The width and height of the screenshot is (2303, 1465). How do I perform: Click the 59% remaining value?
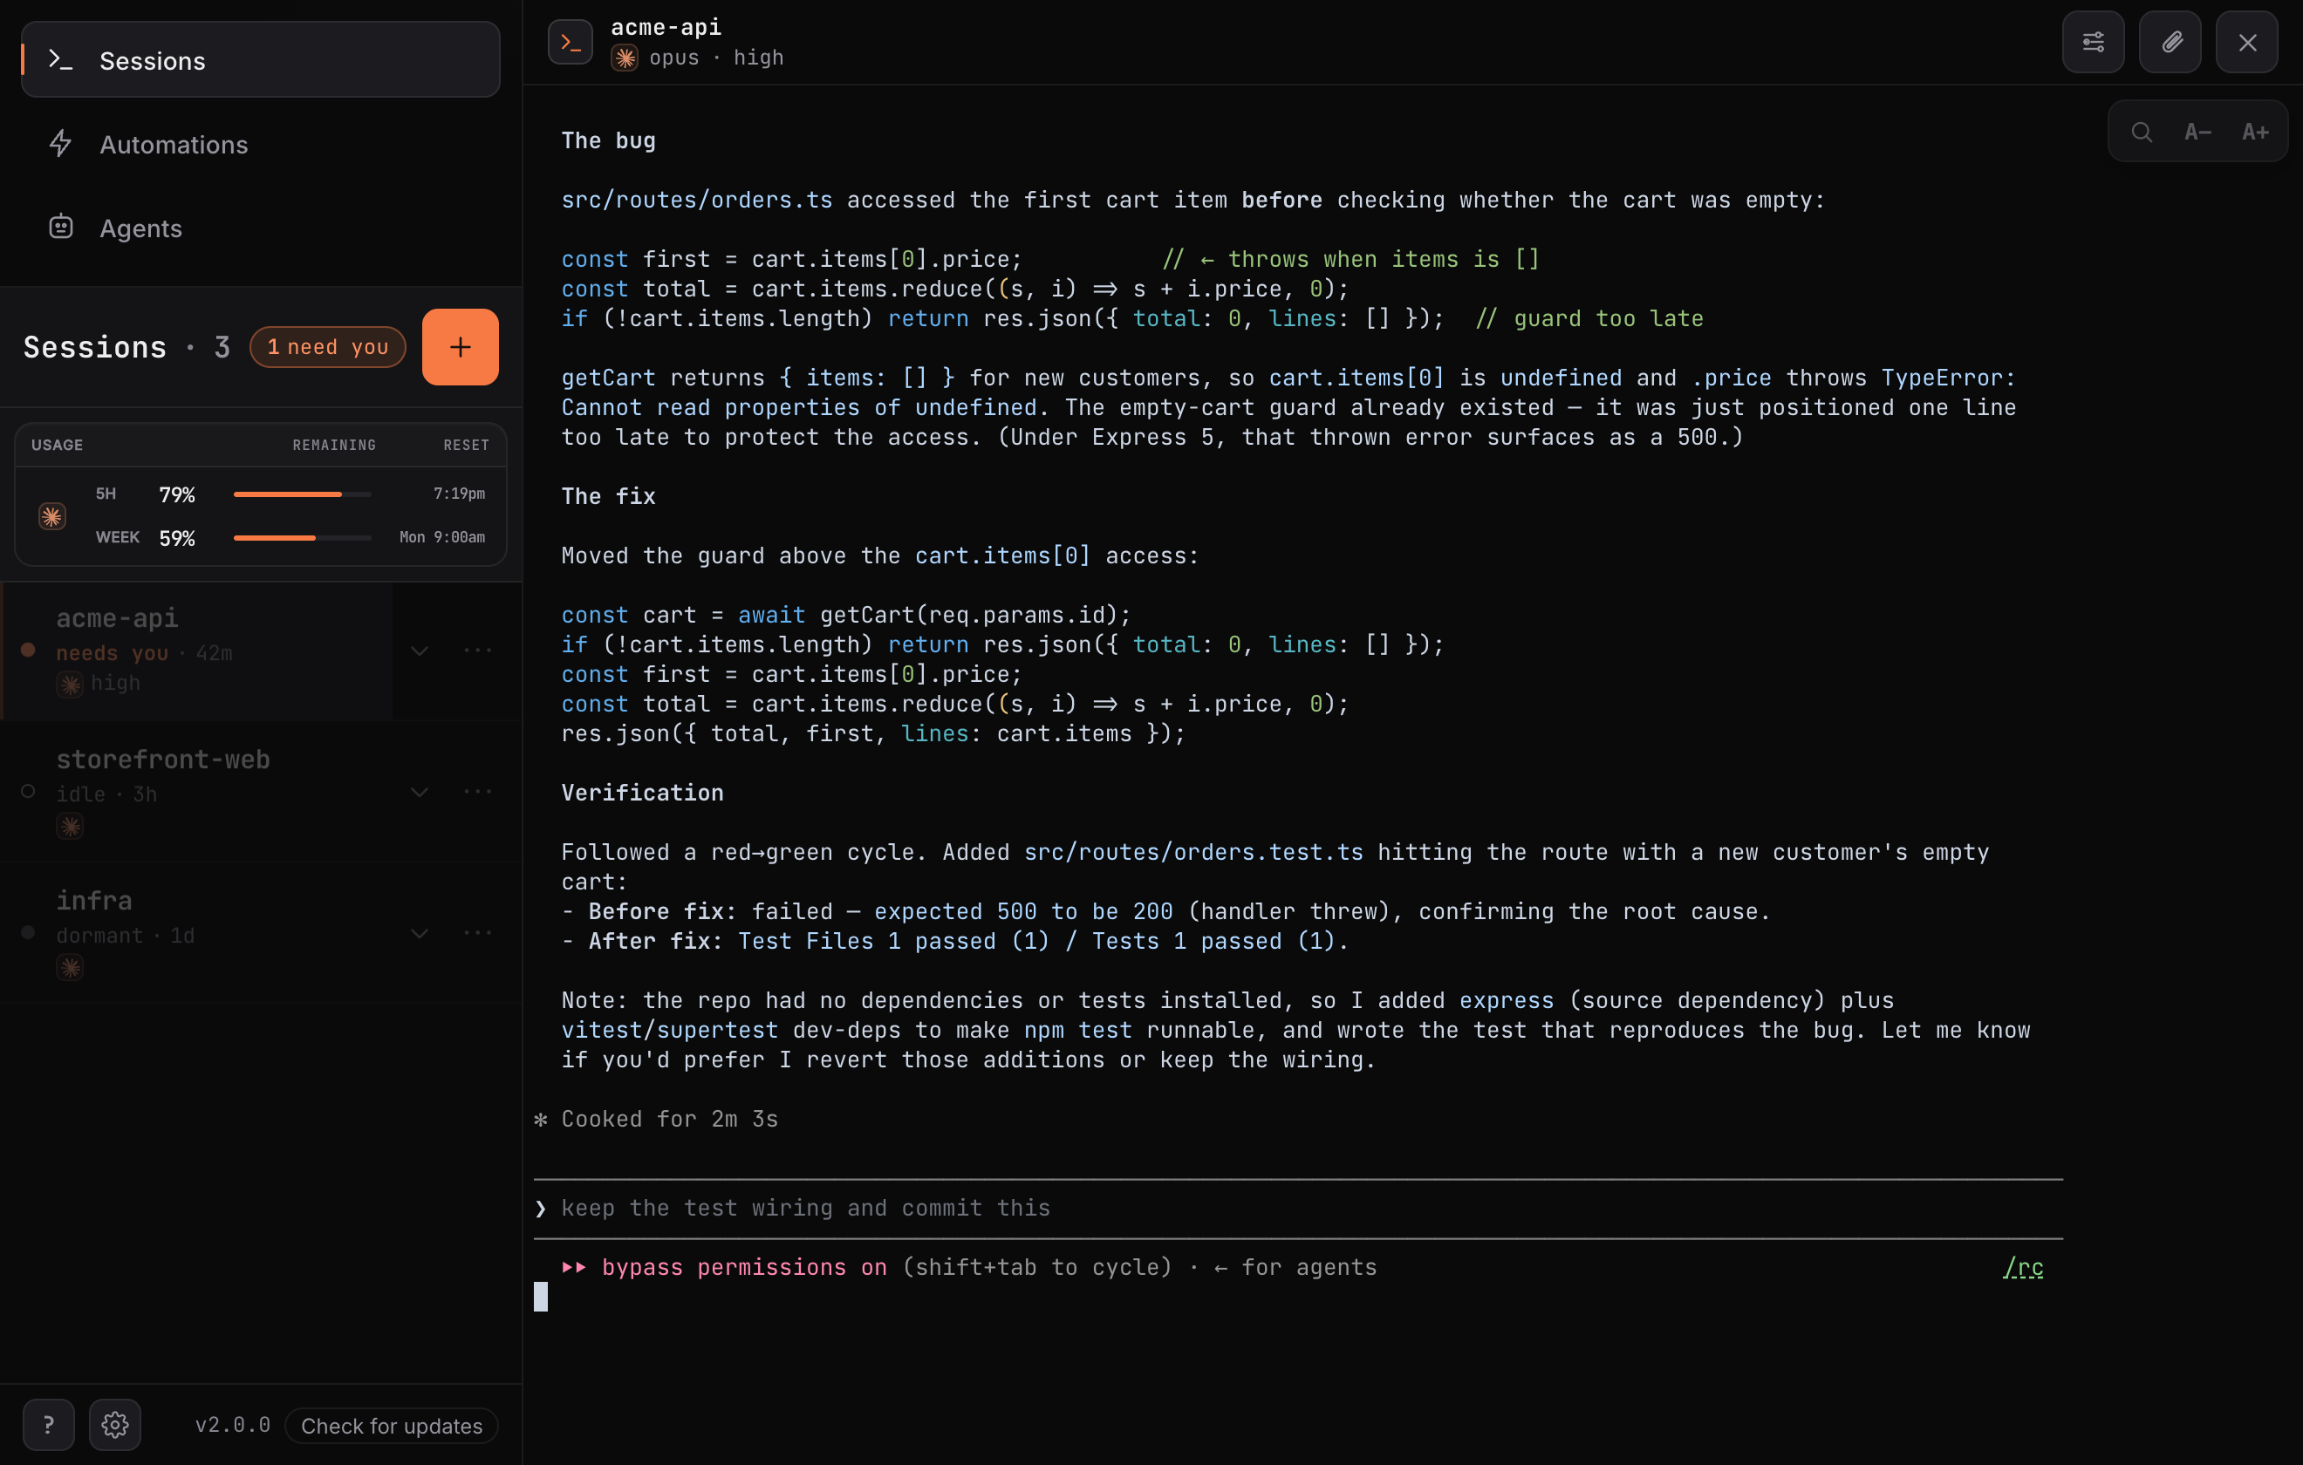coord(177,538)
